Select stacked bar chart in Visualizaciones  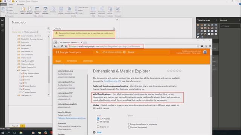click(x=198, y=25)
